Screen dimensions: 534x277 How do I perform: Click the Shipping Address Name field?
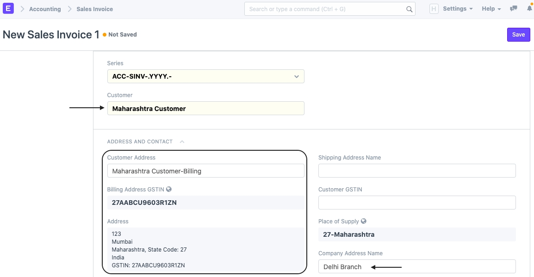click(416, 171)
